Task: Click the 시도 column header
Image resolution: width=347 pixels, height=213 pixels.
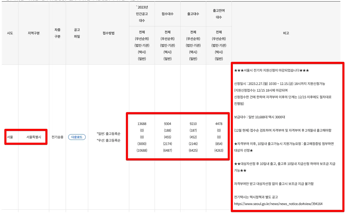Action: (x=10, y=33)
